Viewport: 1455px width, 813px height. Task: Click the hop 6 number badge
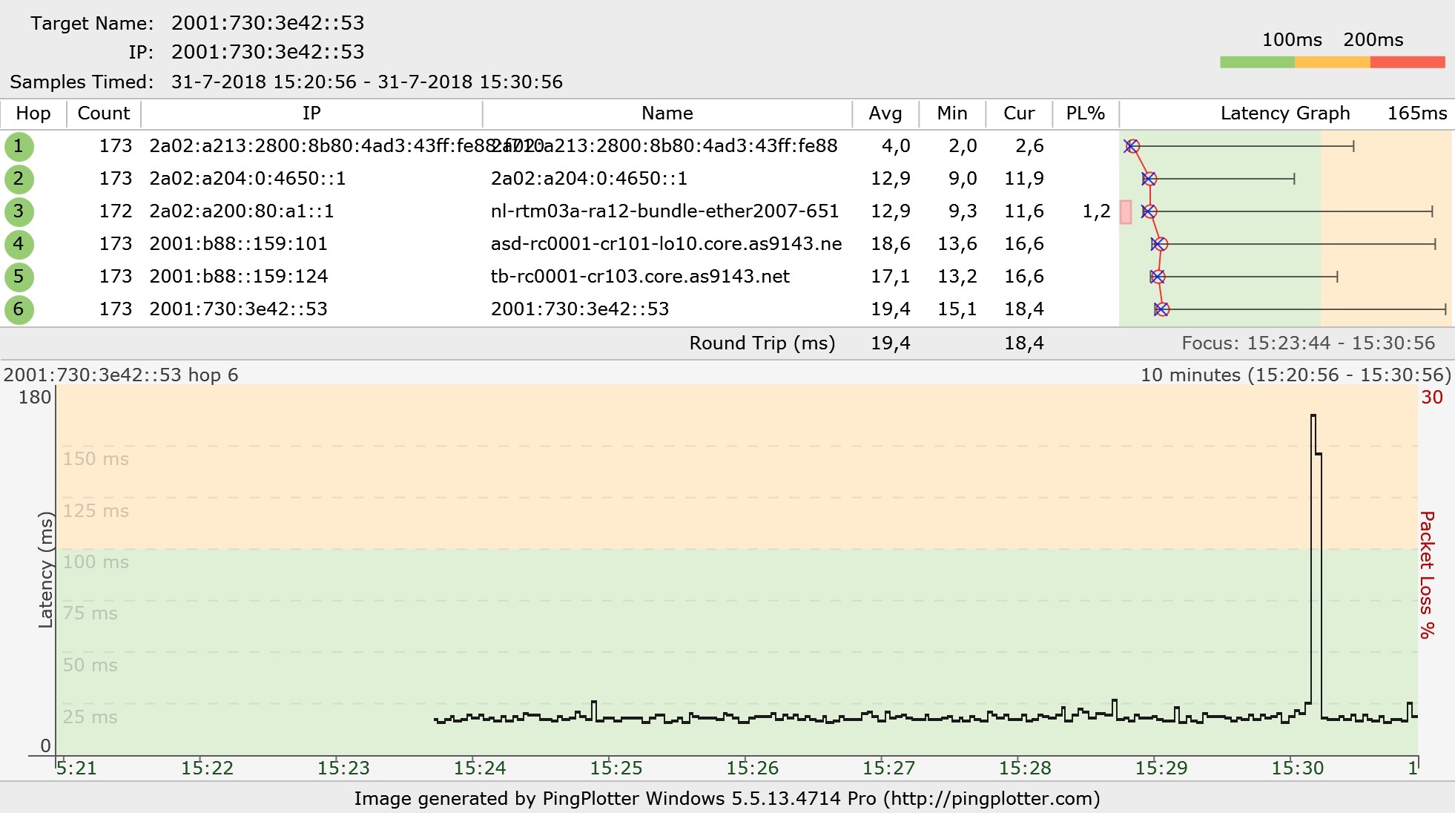(19, 309)
